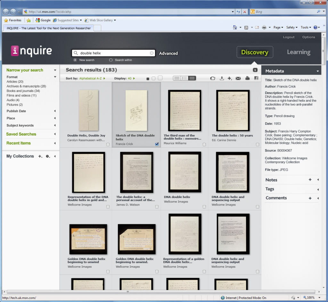Open the browser Safety menu
This screenshot has height=302, width=328.
point(292,28)
